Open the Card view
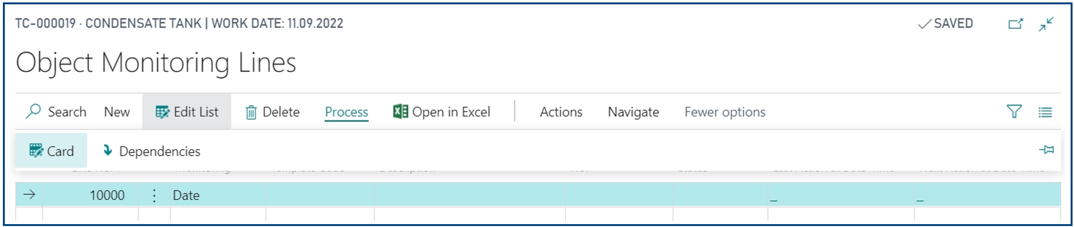Image resolution: width=1074 pixels, height=227 pixels. (x=51, y=151)
